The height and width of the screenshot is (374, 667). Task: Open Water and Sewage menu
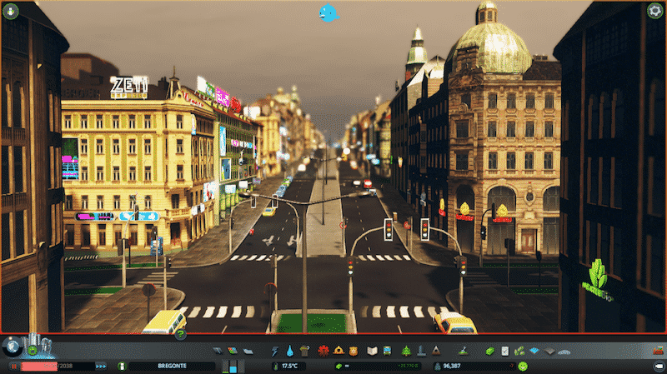(x=288, y=351)
